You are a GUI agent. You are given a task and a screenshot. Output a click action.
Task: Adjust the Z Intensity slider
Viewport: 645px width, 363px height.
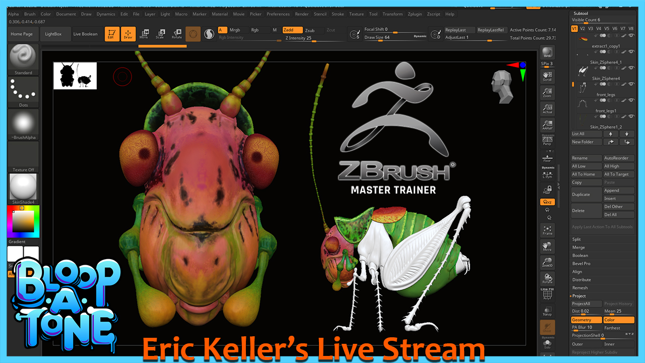click(314, 38)
